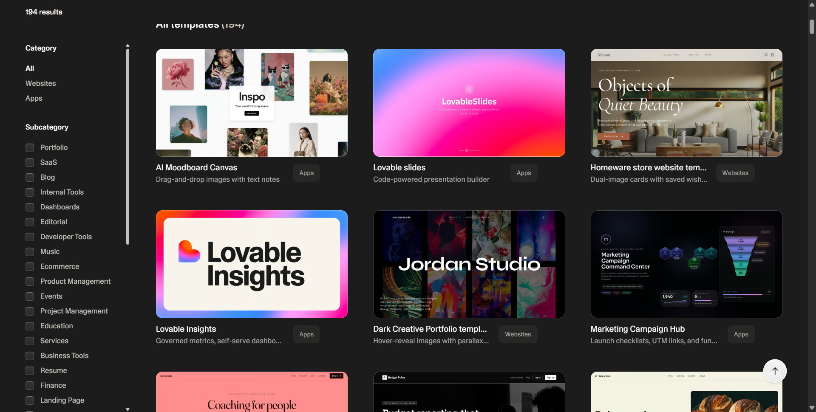
Task: Tick the Resume checkbox
Action: [30, 371]
